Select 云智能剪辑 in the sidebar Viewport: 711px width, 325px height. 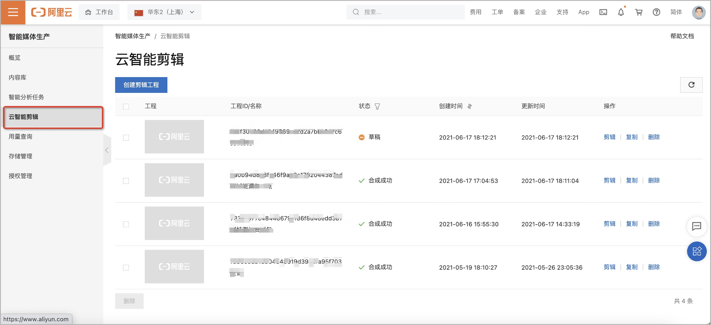[x=53, y=117]
